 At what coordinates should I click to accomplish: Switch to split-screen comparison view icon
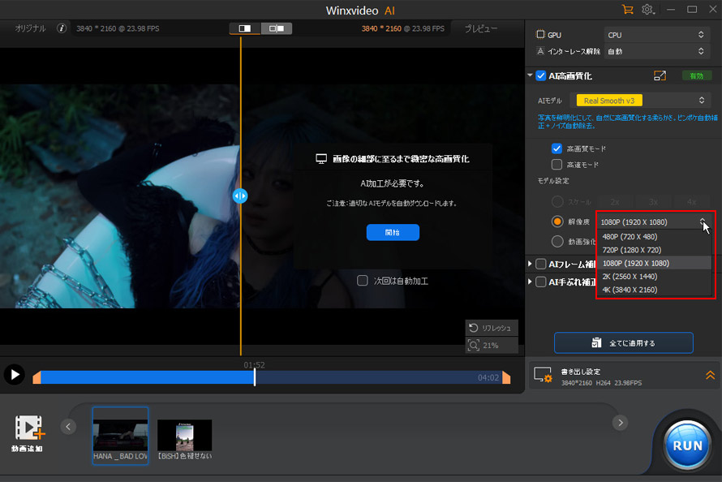pyautogui.click(x=245, y=28)
